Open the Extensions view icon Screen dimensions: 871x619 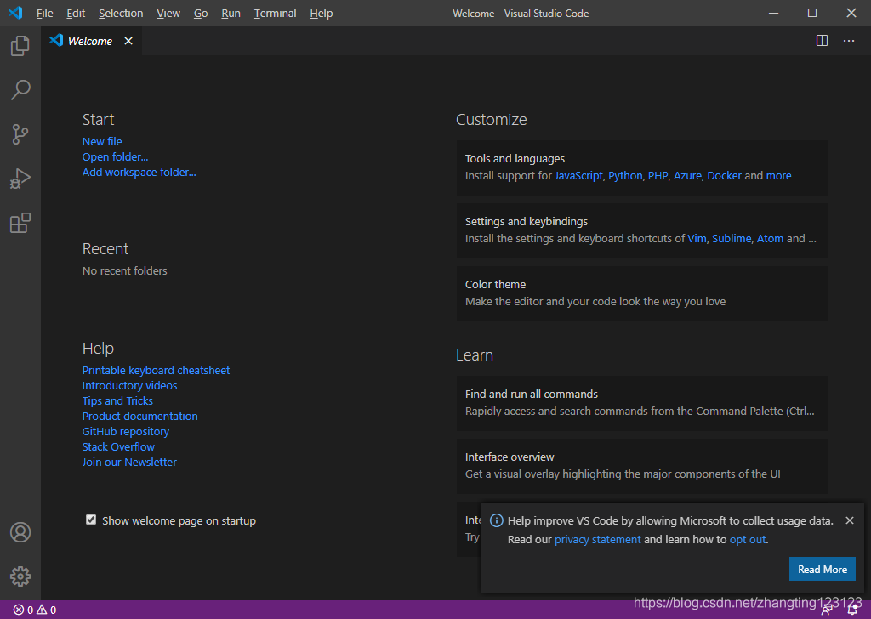point(20,223)
